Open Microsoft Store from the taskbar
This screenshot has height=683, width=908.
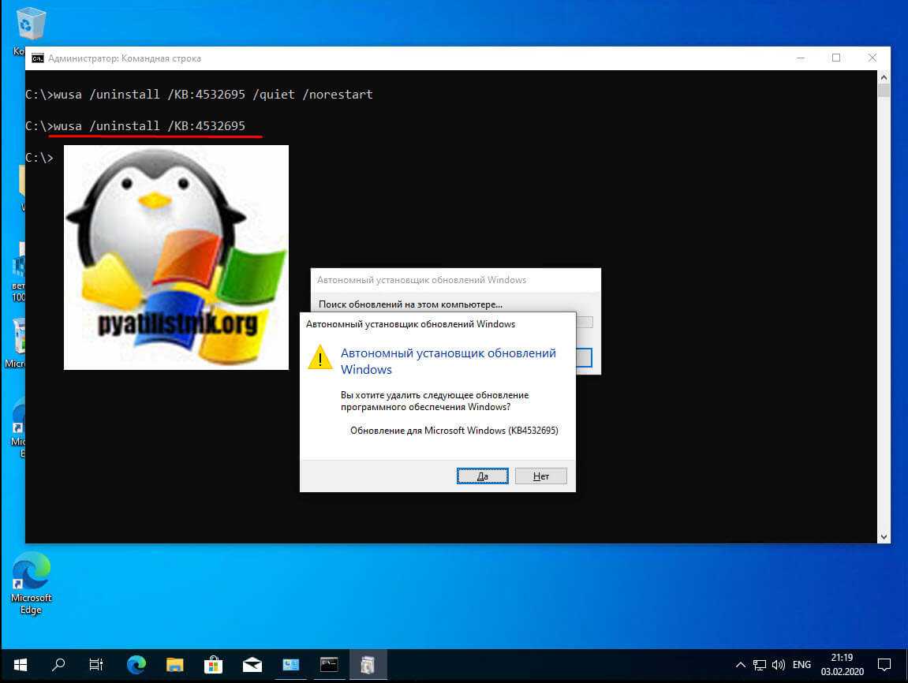coord(213,664)
